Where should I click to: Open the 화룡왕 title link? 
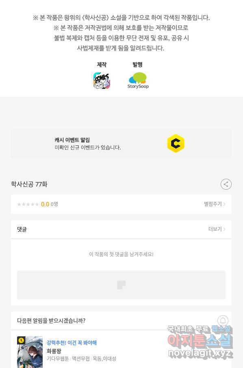[x=54, y=351]
